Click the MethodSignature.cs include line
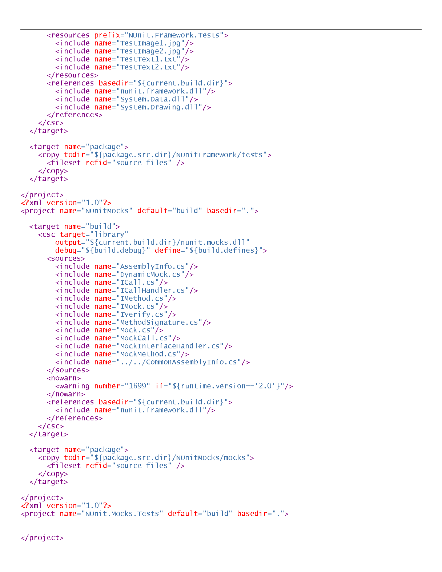This screenshot has width=442, height=572. click(133, 323)
